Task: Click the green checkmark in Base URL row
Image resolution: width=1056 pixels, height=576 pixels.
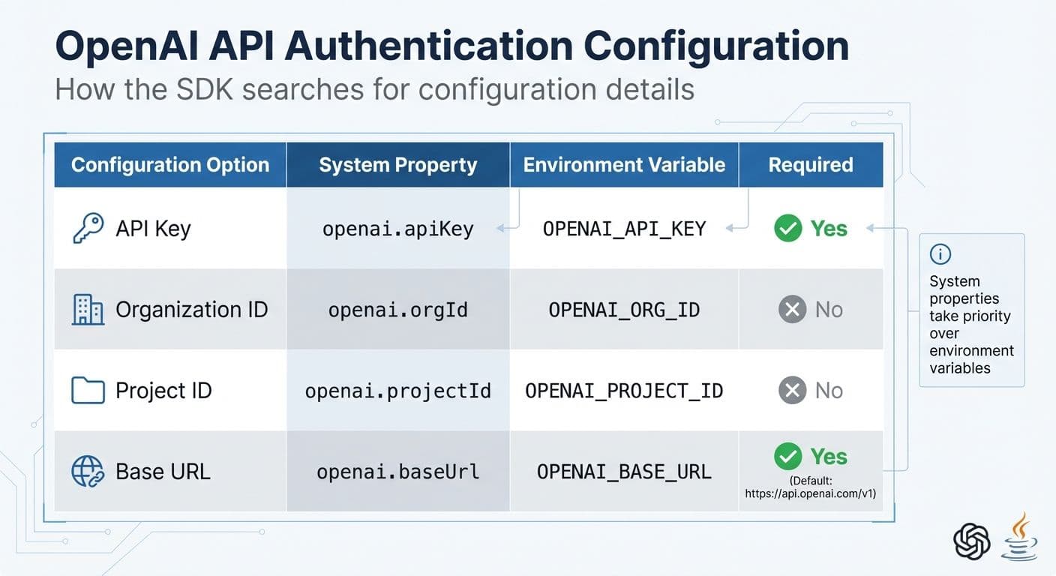Action: [788, 455]
